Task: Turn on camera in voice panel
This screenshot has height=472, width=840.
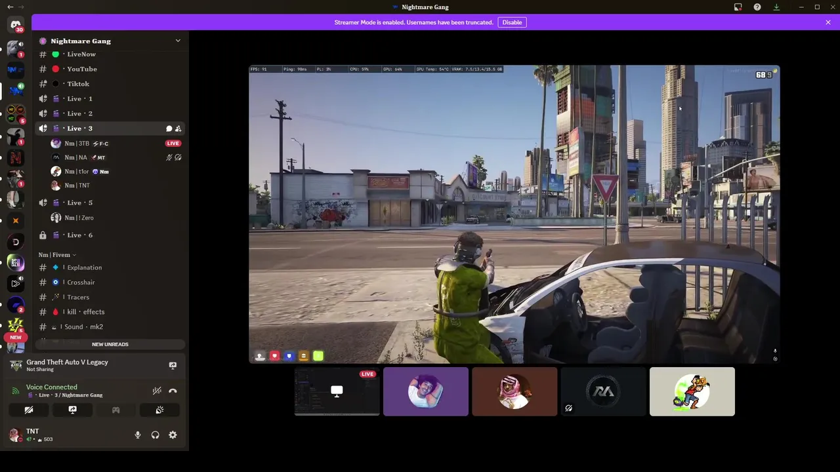Action: pyautogui.click(x=29, y=410)
